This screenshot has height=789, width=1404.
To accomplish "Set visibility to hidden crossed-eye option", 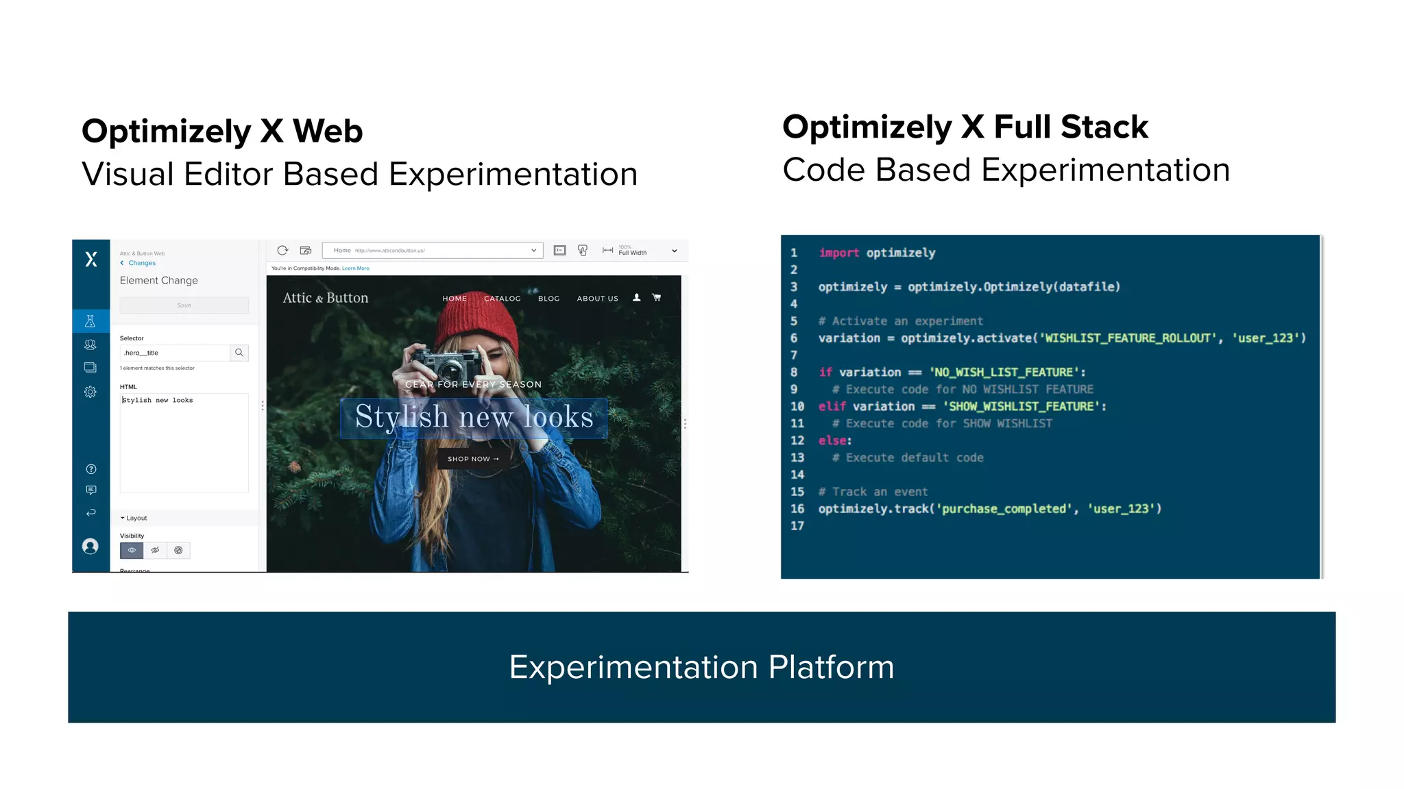I will [x=156, y=550].
